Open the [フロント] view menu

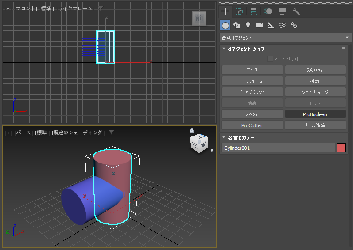click(x=25, y=8)
